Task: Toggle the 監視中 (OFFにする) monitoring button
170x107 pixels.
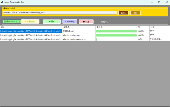Action: (12, 21)
